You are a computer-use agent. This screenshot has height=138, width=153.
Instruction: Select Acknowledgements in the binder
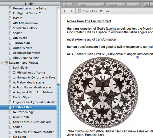pos(26,53)
